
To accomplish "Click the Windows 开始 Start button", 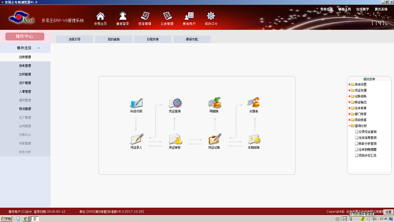I will point(6,219).
